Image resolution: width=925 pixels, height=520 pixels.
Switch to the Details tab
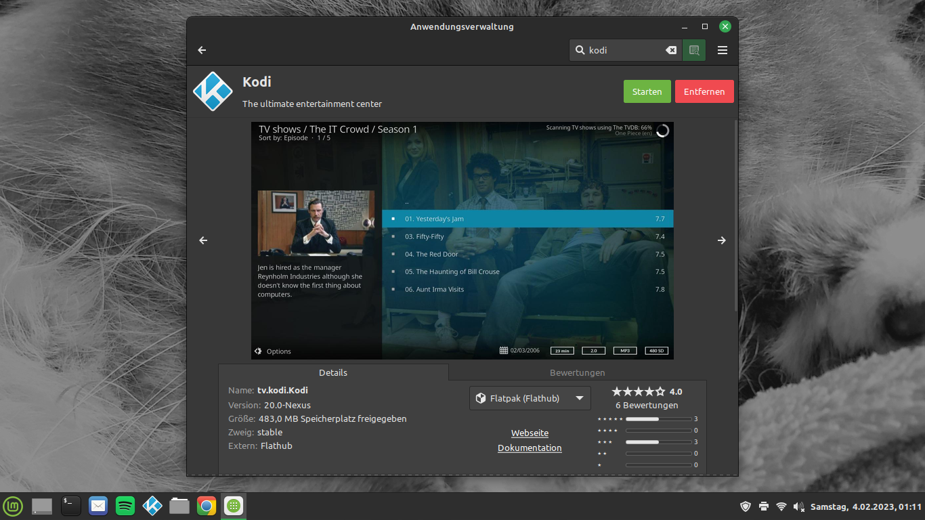click(x=333, y=372)
